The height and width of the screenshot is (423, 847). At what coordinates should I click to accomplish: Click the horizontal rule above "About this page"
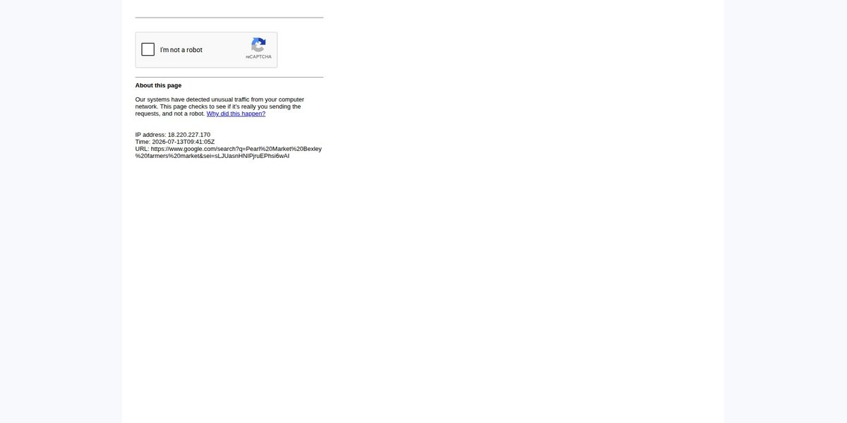click(229, 77)
